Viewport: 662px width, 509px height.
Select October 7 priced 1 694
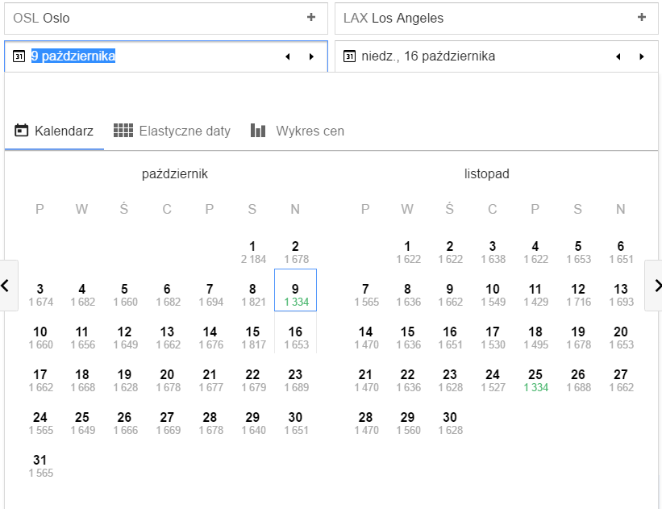point(210,295)
